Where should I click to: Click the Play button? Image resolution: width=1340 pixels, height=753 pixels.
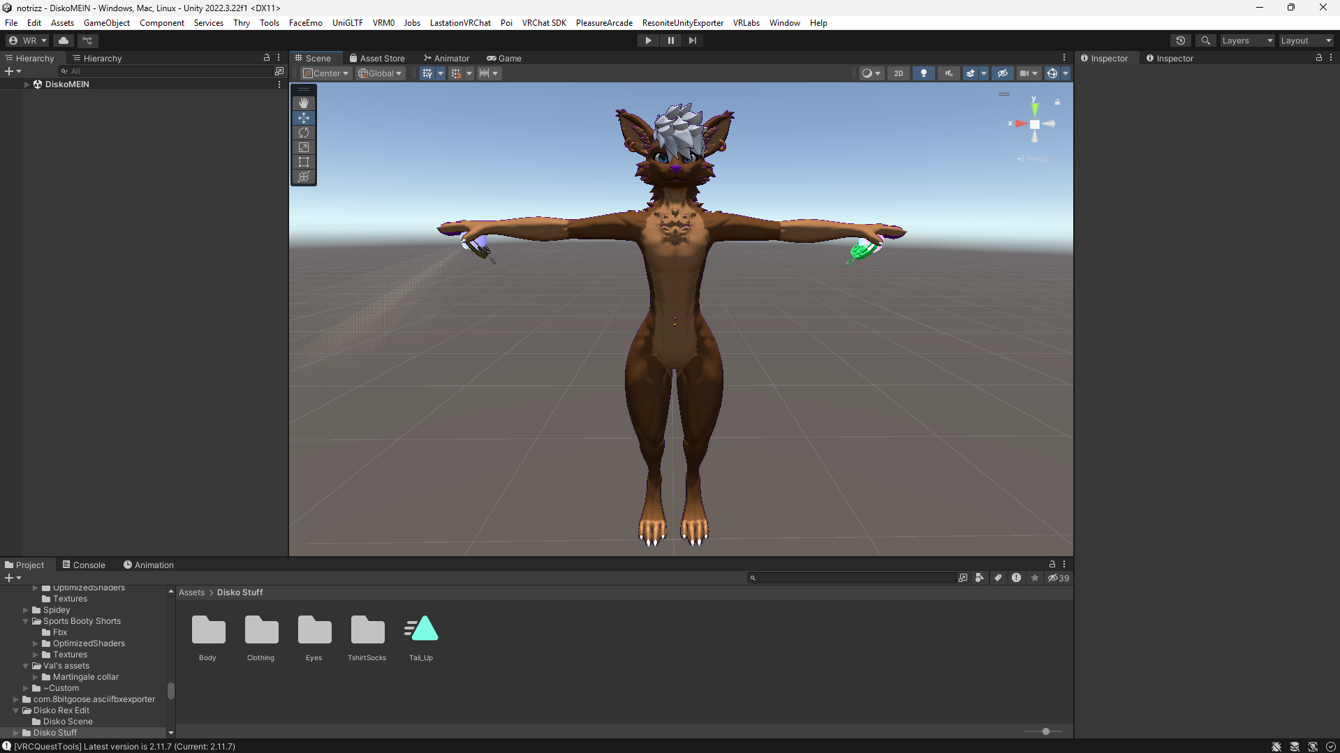[x=648, y=40]
